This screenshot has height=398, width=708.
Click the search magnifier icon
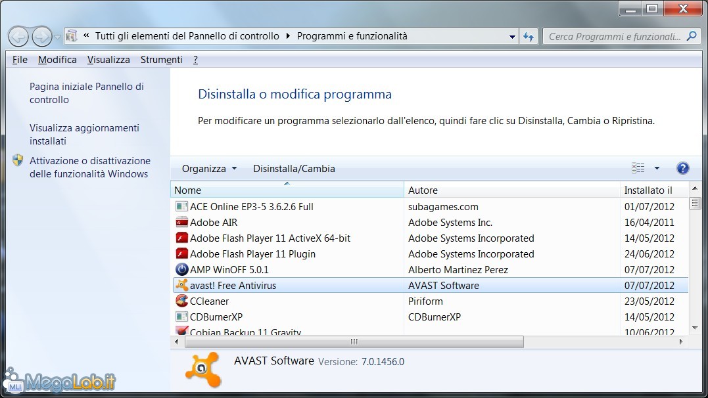(692, 36)
